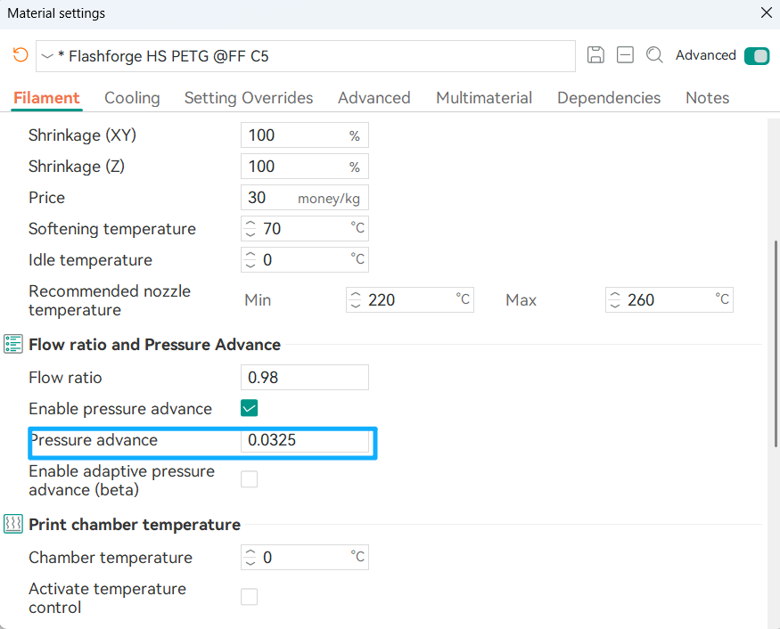This screenshot has height=629, width=780.
Task: Click the delete preset minus icon
Action: [x=625, y=55]
